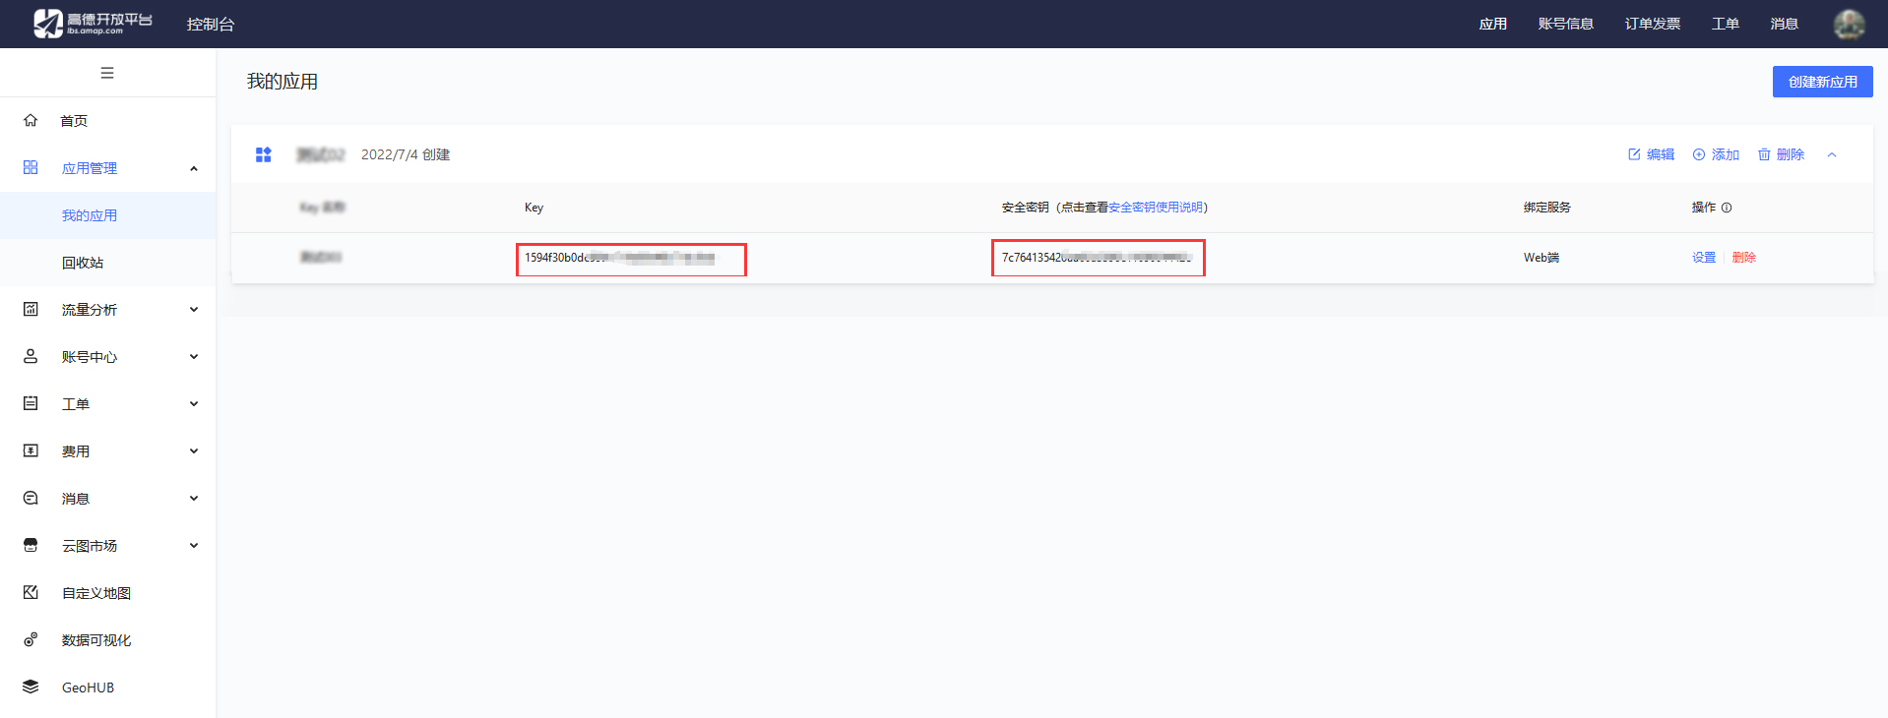The width and height of the screenshot is (1888, 718).
Task: Click the app grid icon beside the app name
Action: pyautogui.click(x=263, y=154)
